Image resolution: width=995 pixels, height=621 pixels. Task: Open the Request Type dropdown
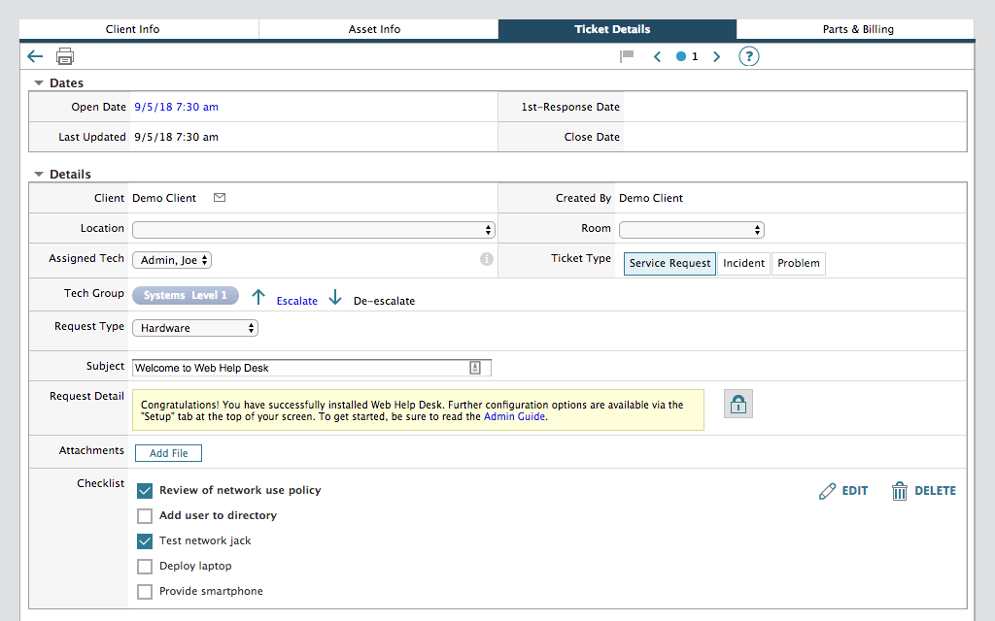coord(194,327)
